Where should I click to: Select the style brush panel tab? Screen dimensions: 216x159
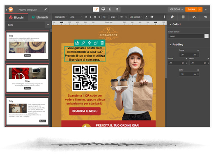(x=172, y=17)
